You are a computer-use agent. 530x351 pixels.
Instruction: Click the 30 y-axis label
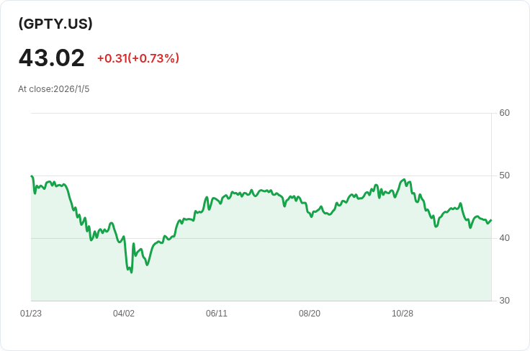point(504,301)
